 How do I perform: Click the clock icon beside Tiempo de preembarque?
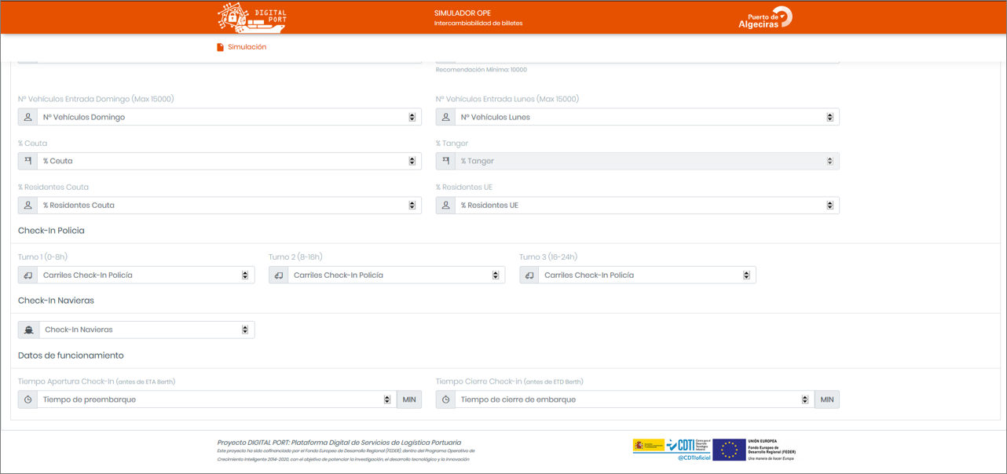[27, 399]
